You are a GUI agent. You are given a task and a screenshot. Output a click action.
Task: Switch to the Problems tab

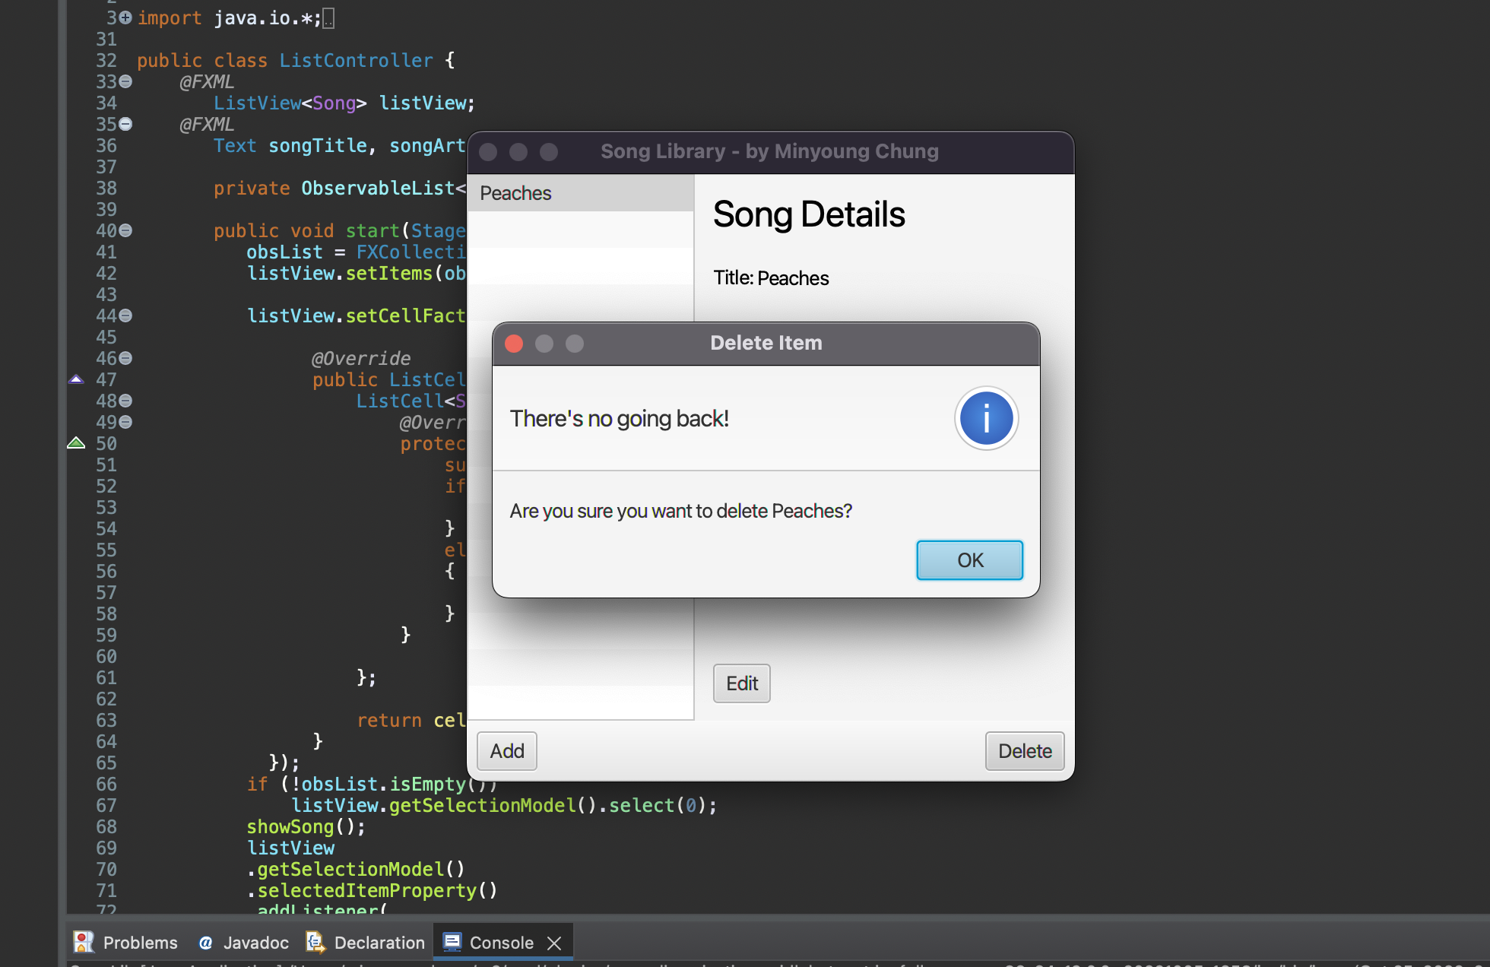pos(126,943)
